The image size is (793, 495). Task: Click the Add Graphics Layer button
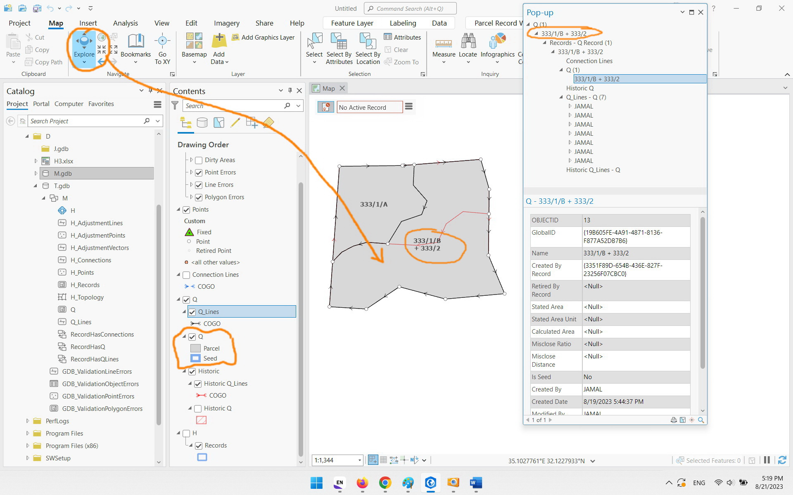pos(264,37)
